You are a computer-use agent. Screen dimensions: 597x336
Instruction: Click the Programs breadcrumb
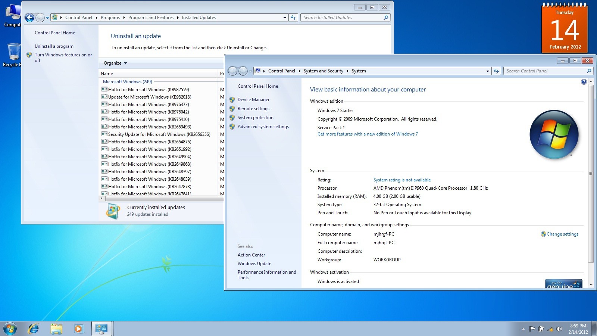[x=110, y=18]
